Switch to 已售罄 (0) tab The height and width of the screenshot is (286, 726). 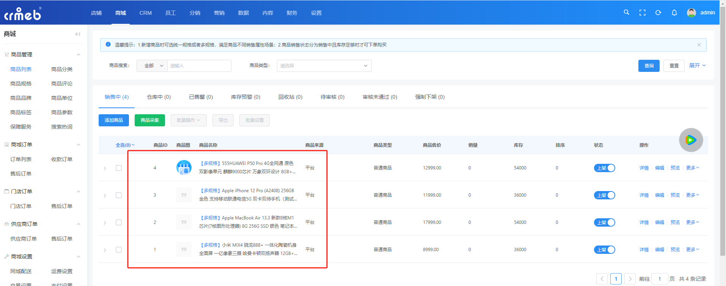tap(201, 97)
